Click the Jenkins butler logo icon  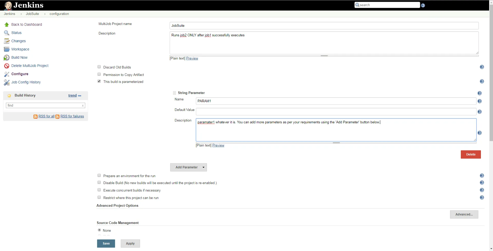click(8, 5)
